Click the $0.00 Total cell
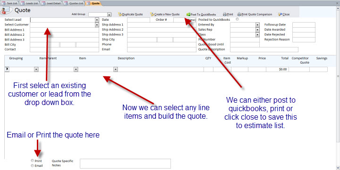 click(x=277, y=69)
